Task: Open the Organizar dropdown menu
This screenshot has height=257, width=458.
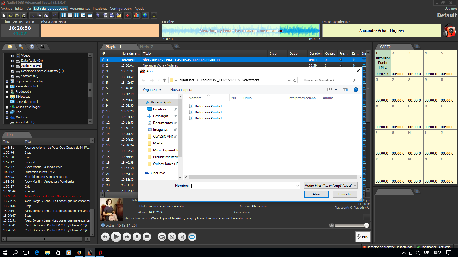Action: [152, 90]
